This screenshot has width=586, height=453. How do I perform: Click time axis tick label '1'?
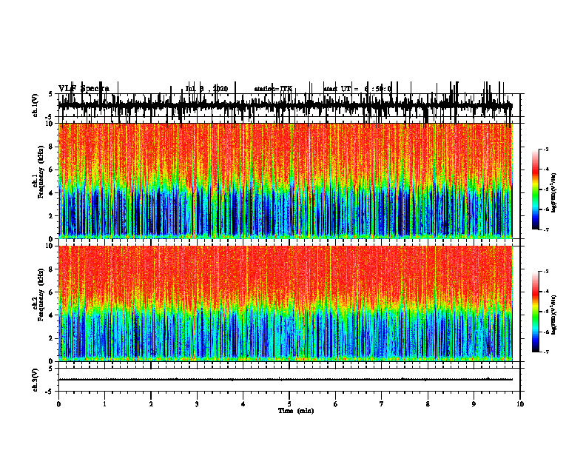click(104, 404)
